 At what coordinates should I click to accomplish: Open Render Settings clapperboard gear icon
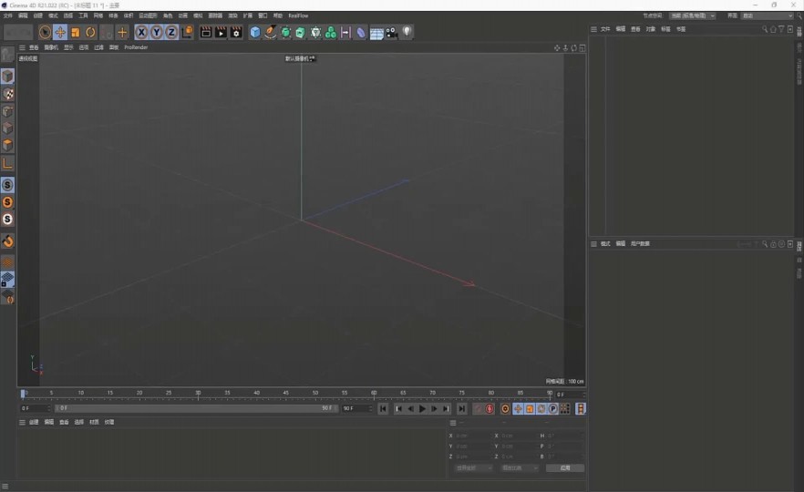(x=236, y=33)
